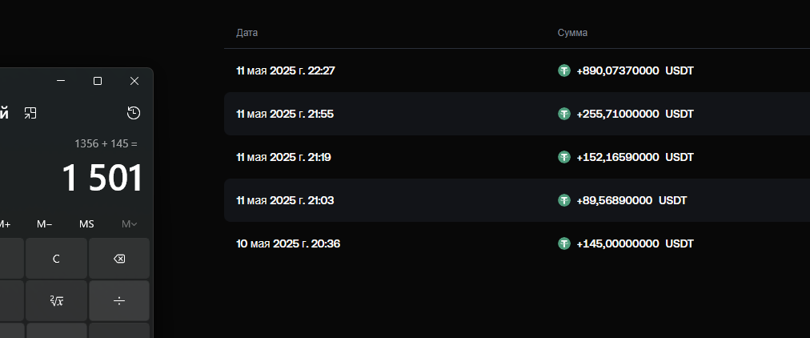Image resolution: width=810 pixels, height=338 pixels.
Task: Maximize the calculator window
Action: click(x=98, y=81)
